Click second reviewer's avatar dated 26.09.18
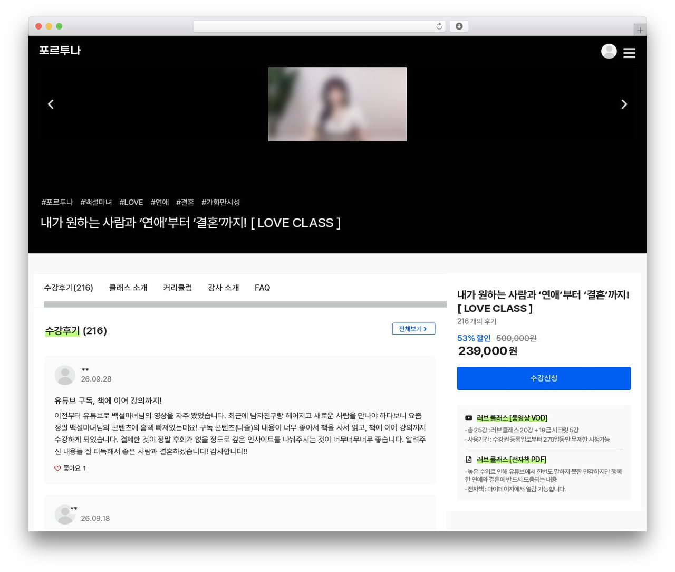Screen dimensions: 675x572 [65, 514]
